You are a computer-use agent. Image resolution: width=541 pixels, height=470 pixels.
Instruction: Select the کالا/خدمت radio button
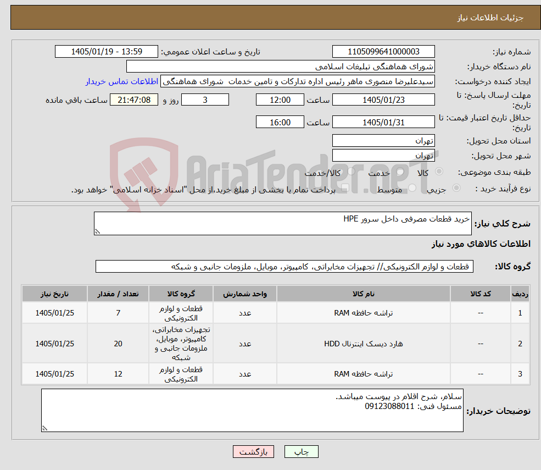(x=351, y=172)
